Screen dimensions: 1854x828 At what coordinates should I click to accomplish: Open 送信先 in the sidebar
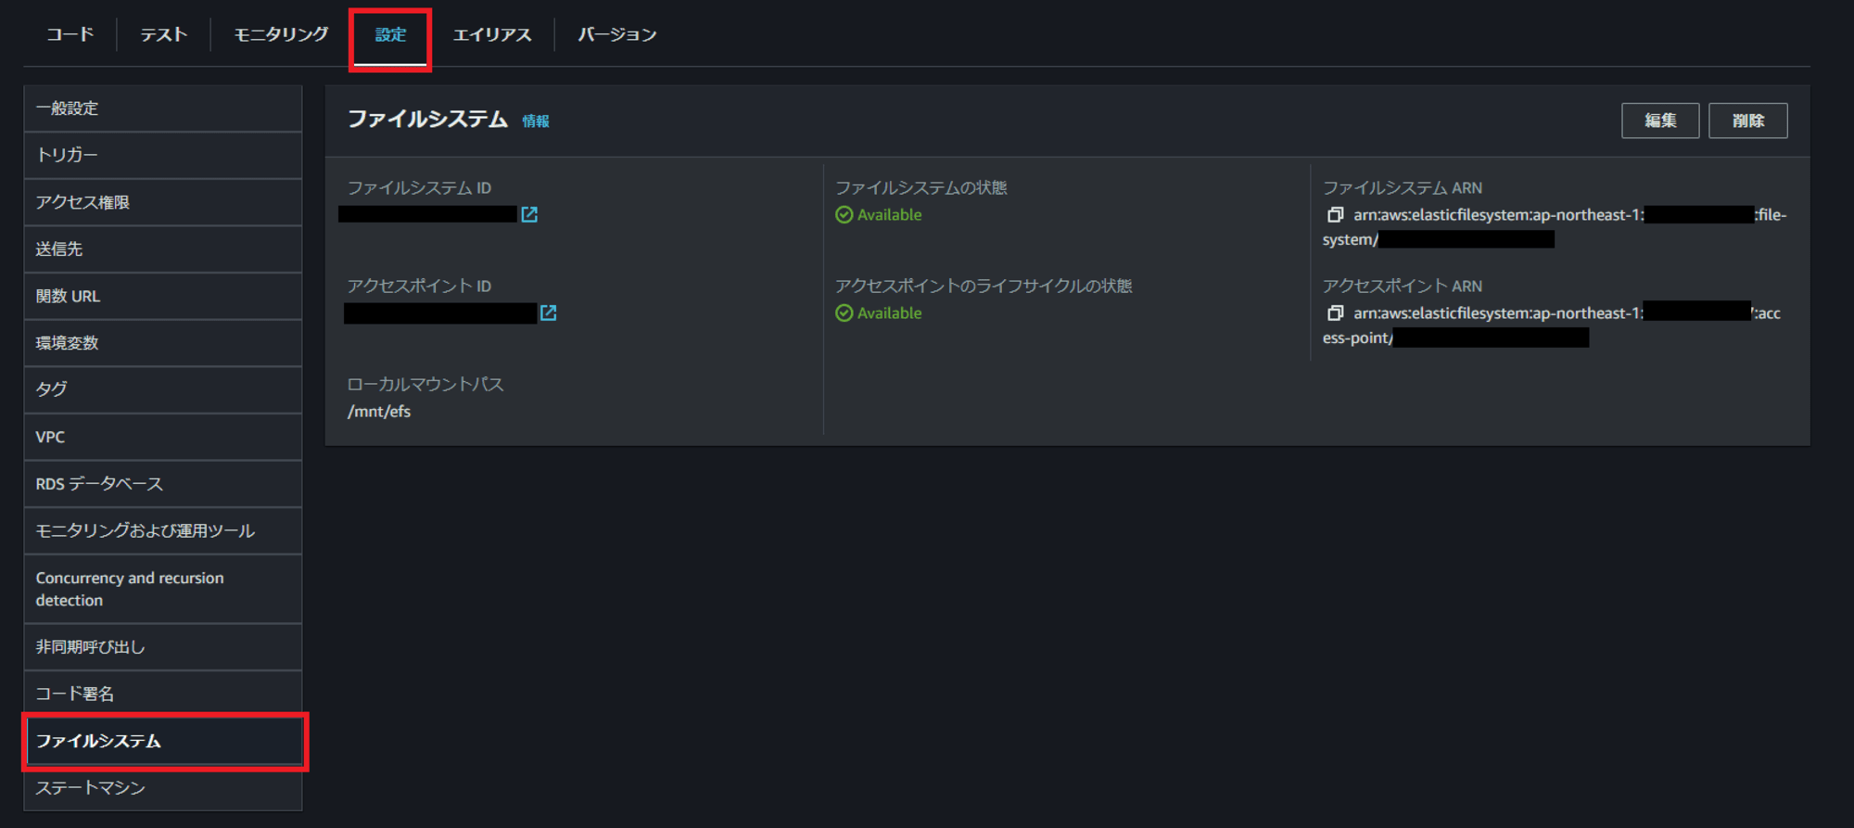pos(163,248)
